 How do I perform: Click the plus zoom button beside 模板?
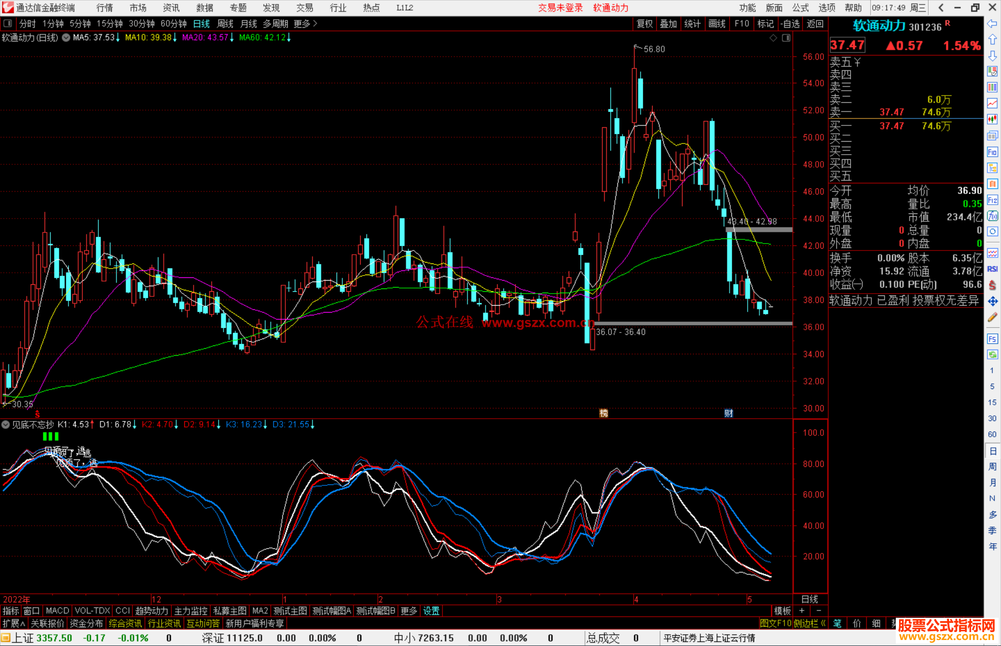tap(802, 611)
